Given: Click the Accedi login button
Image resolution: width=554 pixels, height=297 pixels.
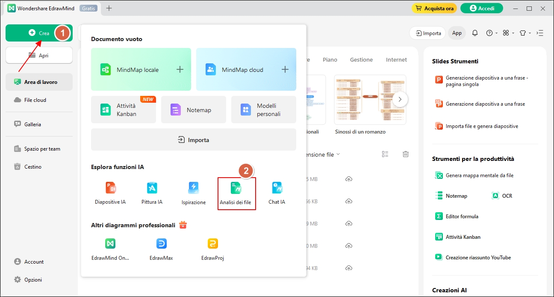Looking at the screenshot, I should [x=482, y=8].
